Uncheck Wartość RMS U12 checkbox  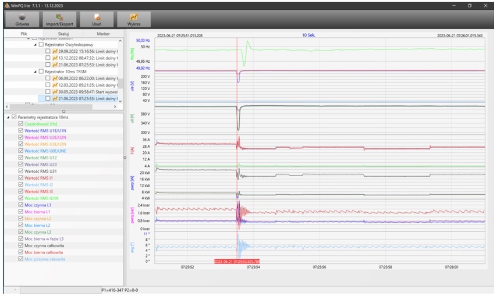click(21, 158)
